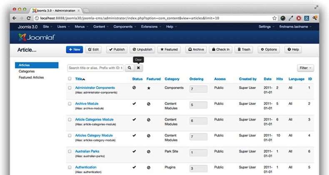Toggle featured icon for Australian Parks
This screenshot has width=329, height=175.
point(149,152)
